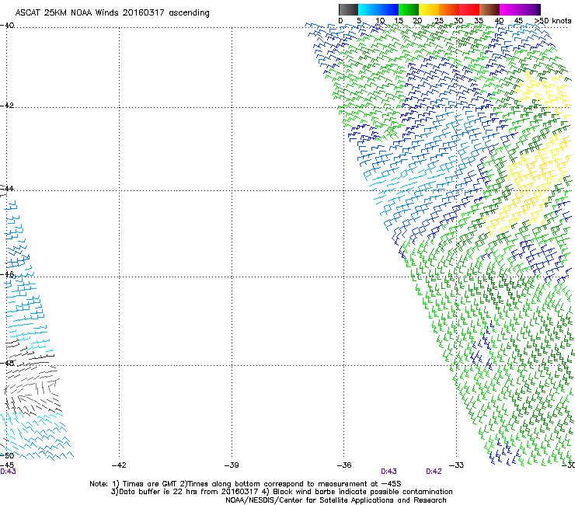Image resolution: width=575 pixels, height=505 pixels.
Task: Click the '-45' longitude label
Action: click(x=7, y=465)
